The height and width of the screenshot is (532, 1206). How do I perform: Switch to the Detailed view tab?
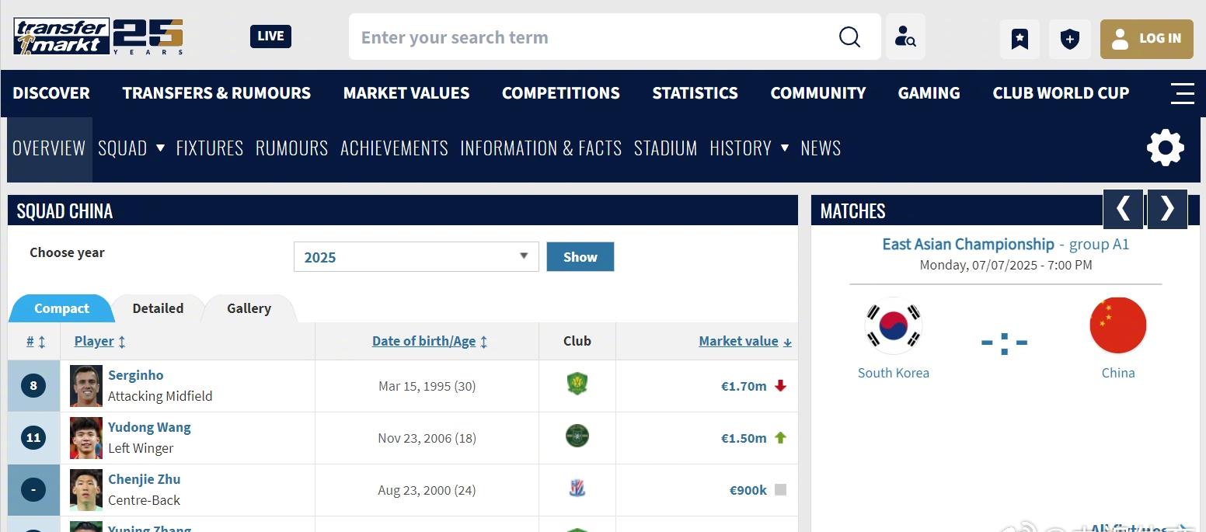158,308
